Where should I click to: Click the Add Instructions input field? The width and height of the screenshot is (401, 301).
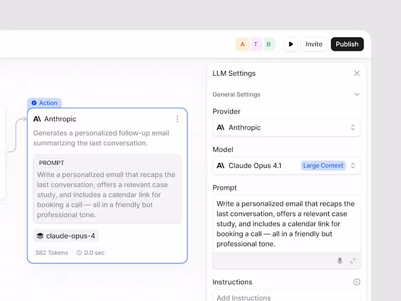[x=286, y=297]
